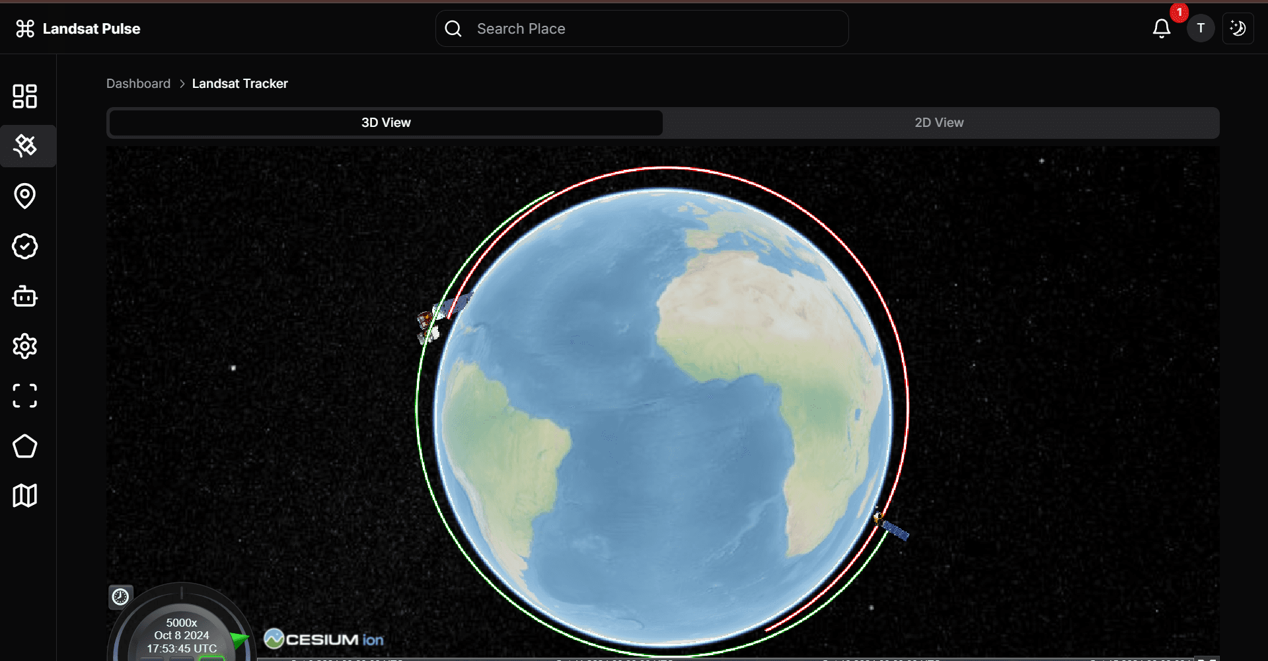The height and width of the screenshot is (661, 1268).
Task: Open the Cesium ion credit link
Action: tap(324, 639)
